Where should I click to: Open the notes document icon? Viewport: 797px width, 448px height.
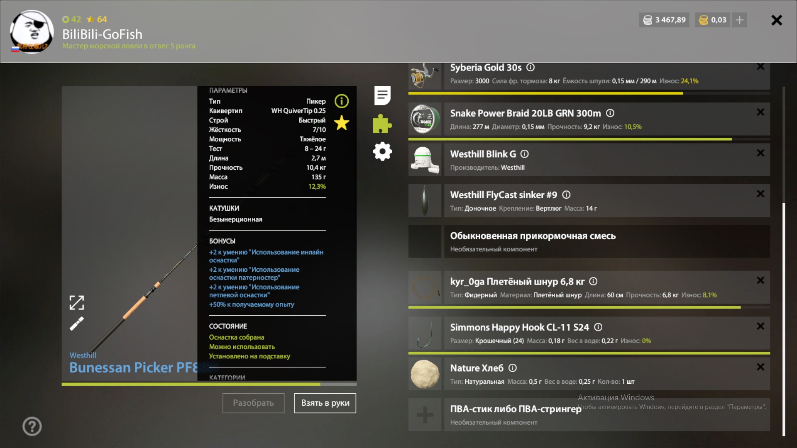(382, 95)
